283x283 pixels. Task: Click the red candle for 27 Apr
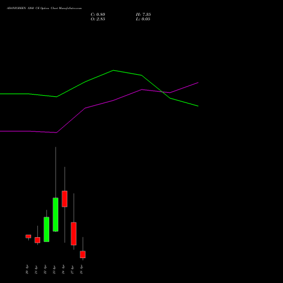click(x=74, y=234)
